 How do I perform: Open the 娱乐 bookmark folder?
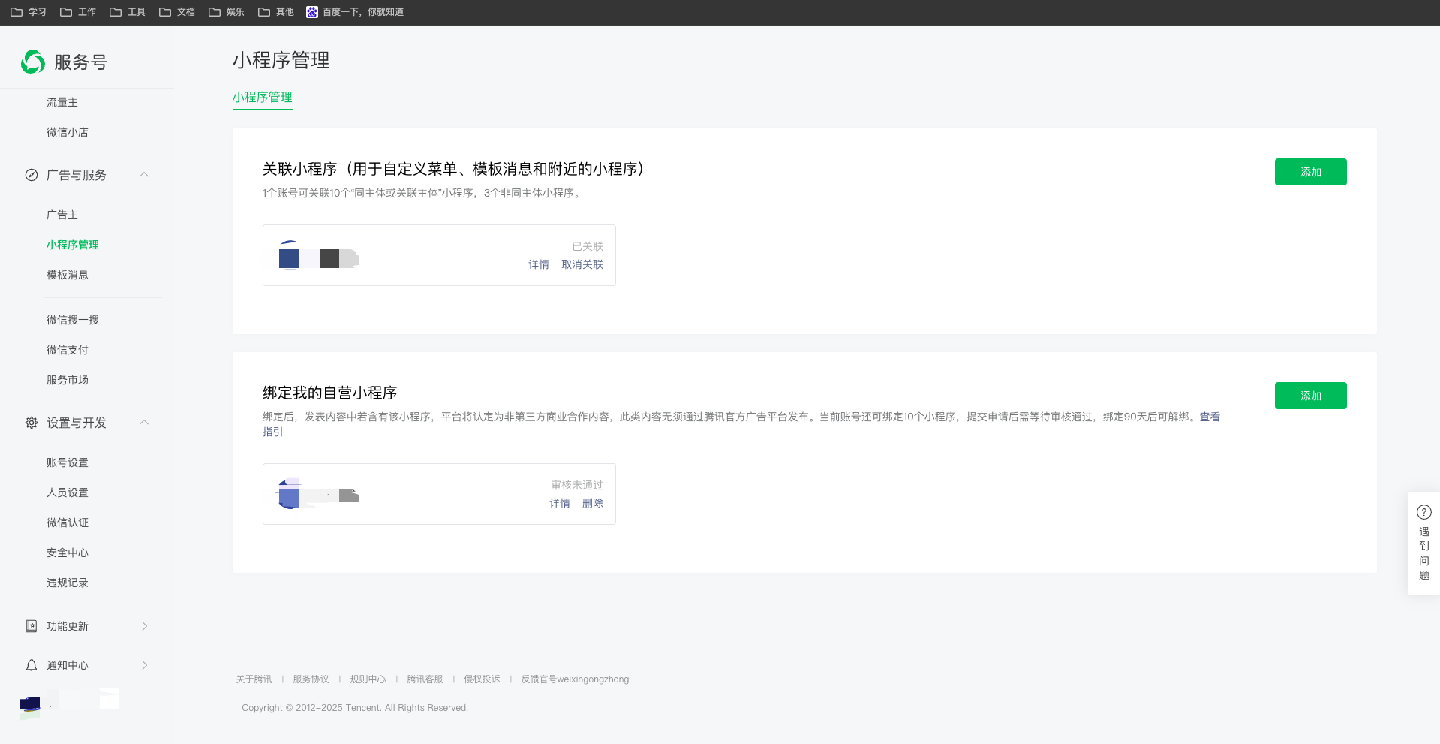pyautogui.click(x=227, y=12)
